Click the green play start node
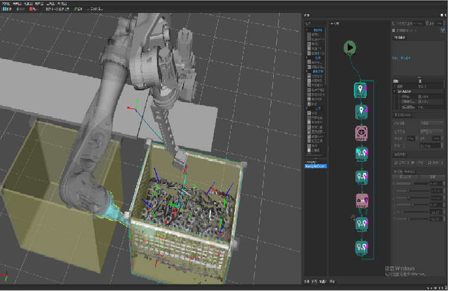 point(349,47)
